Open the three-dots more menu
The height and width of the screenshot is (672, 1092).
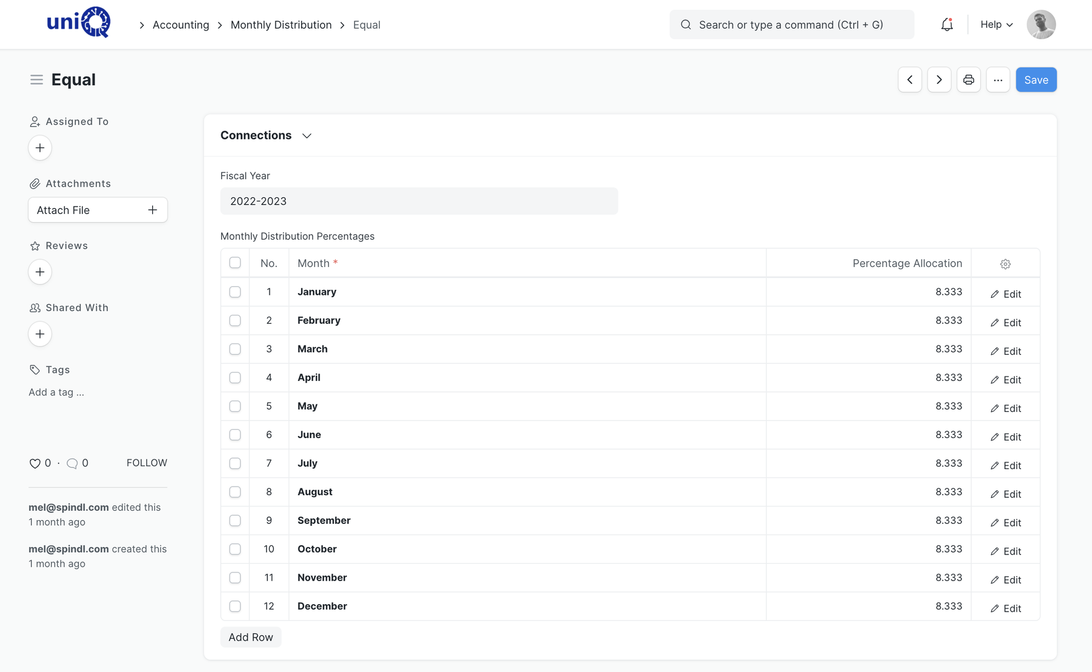(x=997, y=80)
